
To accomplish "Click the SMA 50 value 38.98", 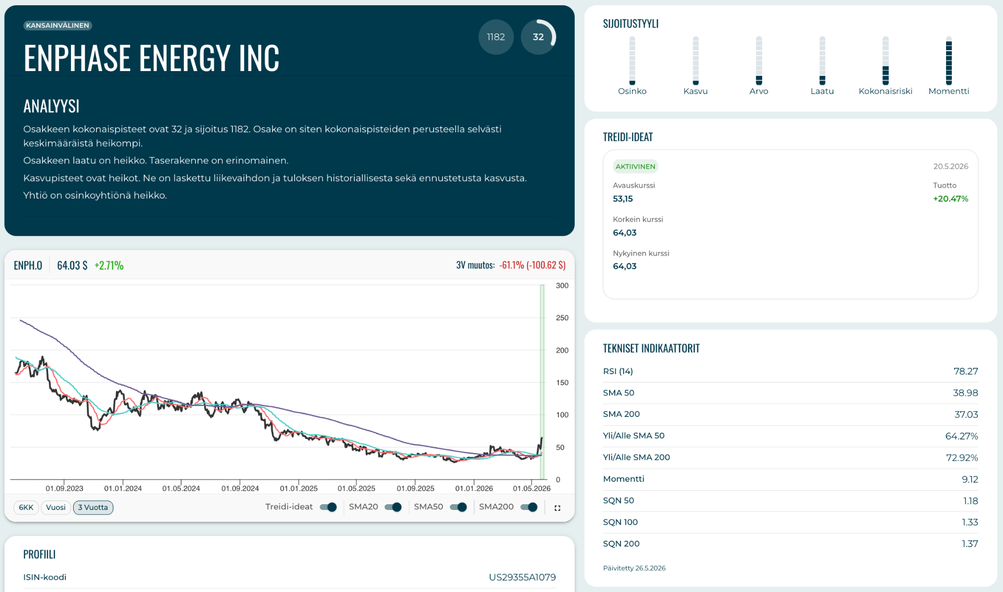I will [965, 393].
